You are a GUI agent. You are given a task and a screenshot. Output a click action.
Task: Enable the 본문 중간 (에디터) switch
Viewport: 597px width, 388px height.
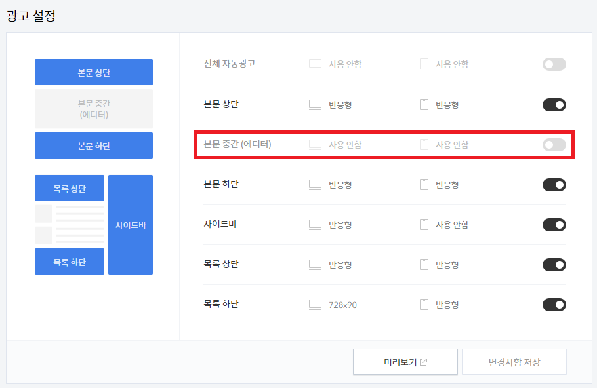pyautogui.click(x=554, y=145)
